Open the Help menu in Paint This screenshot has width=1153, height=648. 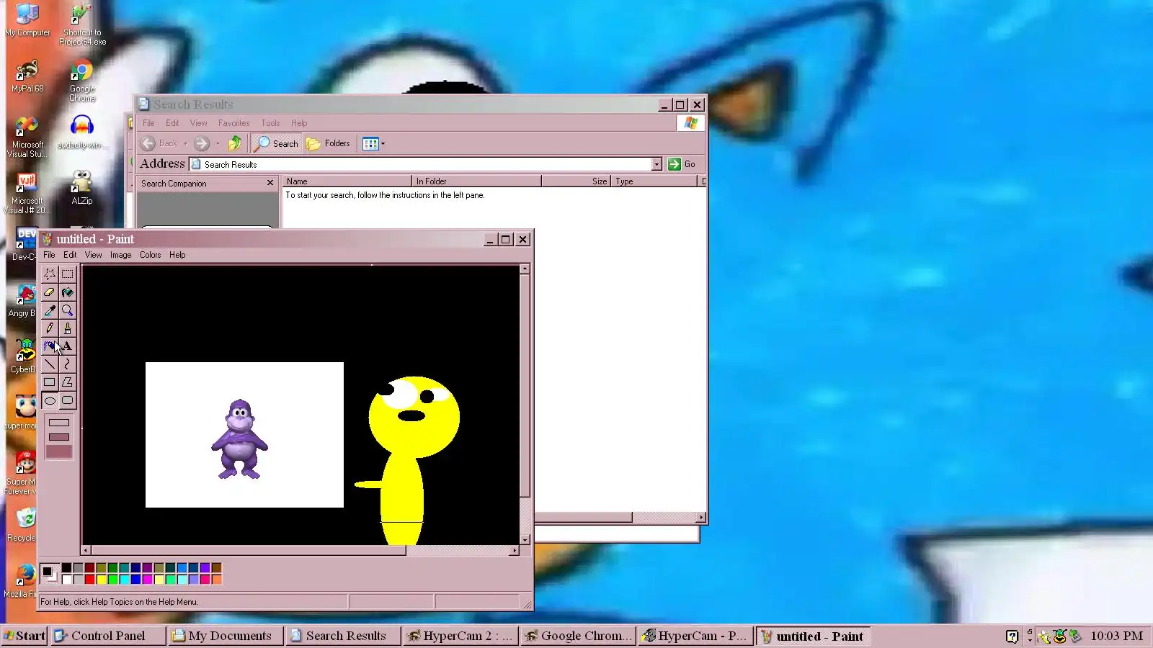coord(177,255)
